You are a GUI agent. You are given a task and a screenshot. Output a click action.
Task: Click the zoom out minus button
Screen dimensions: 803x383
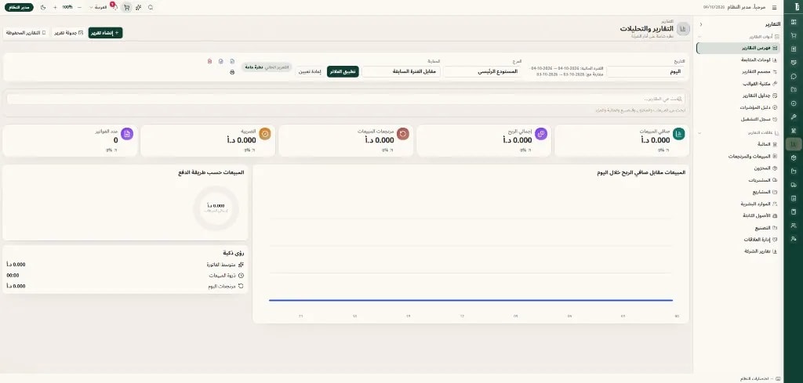(x=79, y=8)
